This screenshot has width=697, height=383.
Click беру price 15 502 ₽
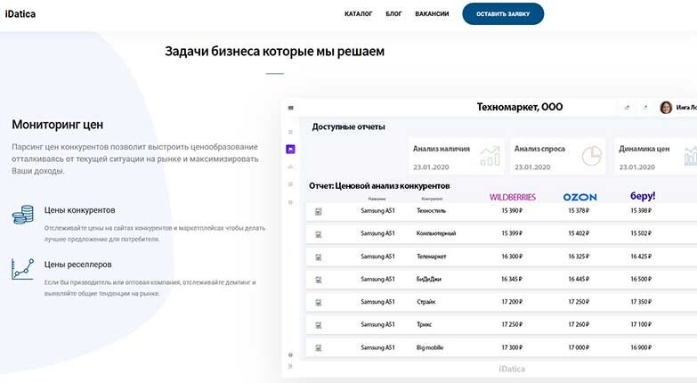tap(641, 233)
